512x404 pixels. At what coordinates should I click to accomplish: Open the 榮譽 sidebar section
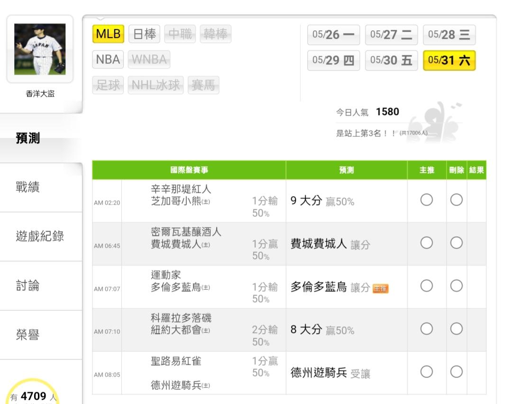[x=41, y=335]
